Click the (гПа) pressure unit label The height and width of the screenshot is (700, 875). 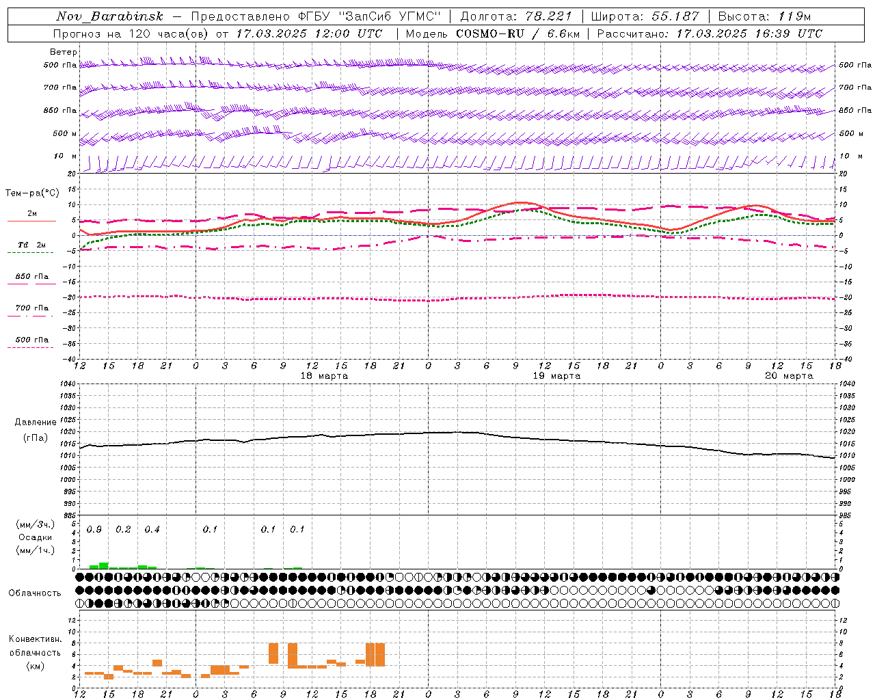36,438
